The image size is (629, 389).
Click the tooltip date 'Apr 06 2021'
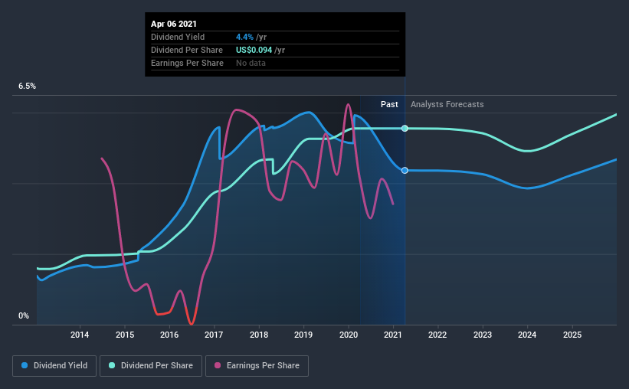(174, 24)
